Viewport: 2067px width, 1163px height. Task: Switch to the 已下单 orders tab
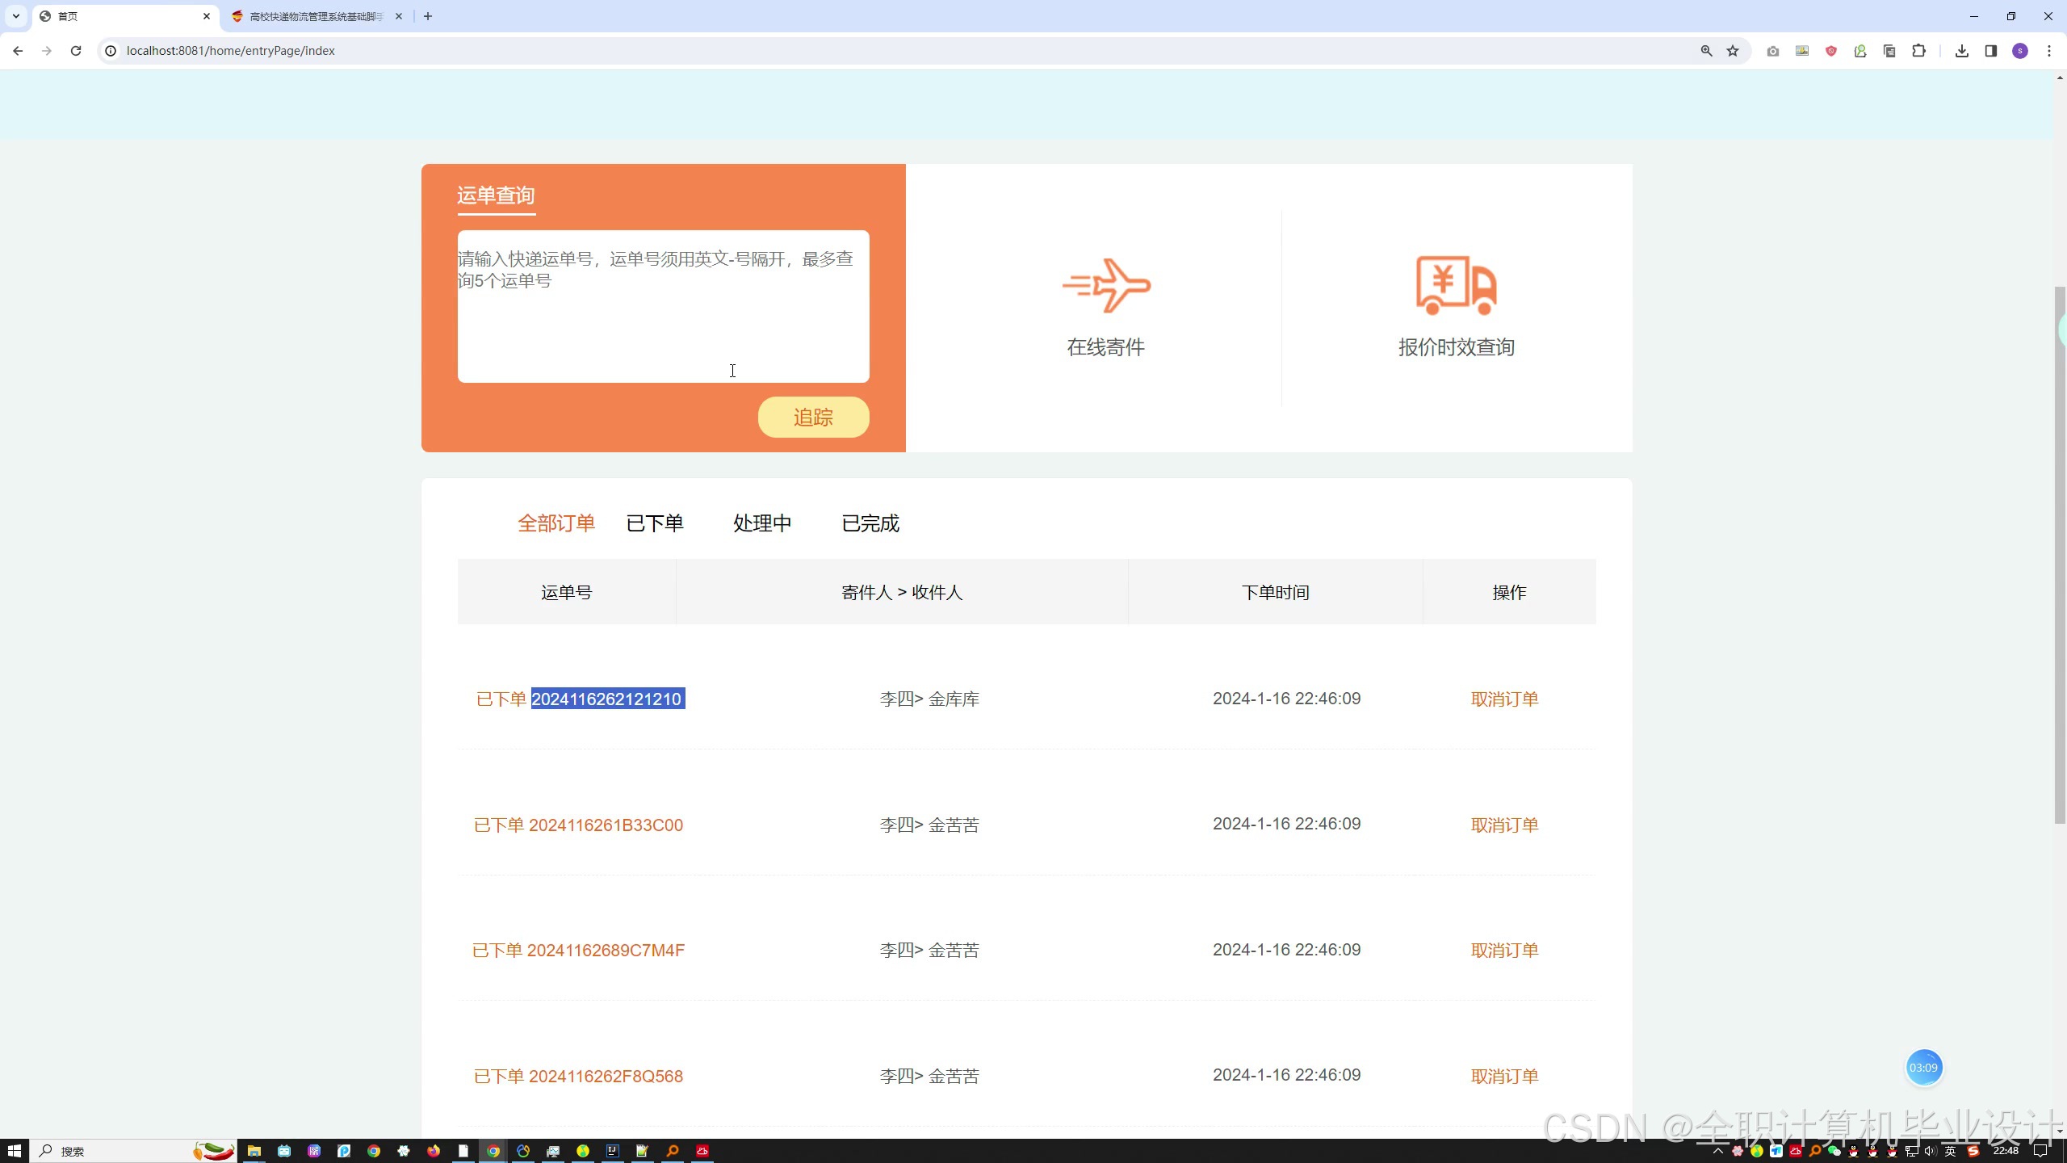pyautogui.click(x=654, y=523)
